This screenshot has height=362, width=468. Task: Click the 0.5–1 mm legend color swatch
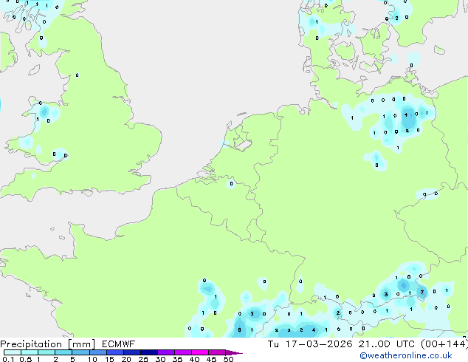tap(30, 352)
